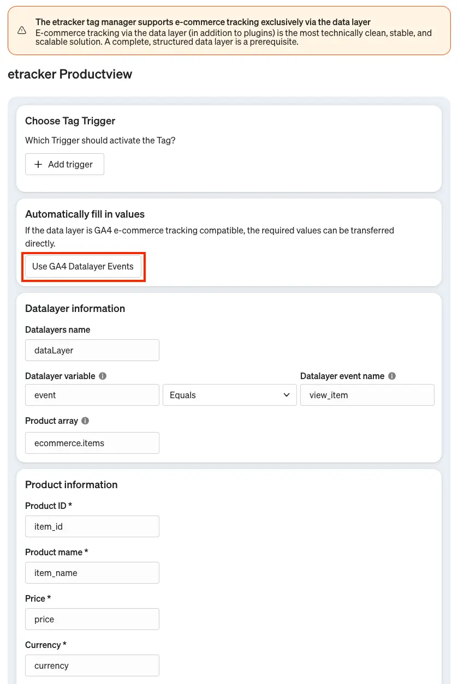Focus the Product ID 'item_id' field
Viewport: 458px width, 684px height.
[x=92, y=526]
